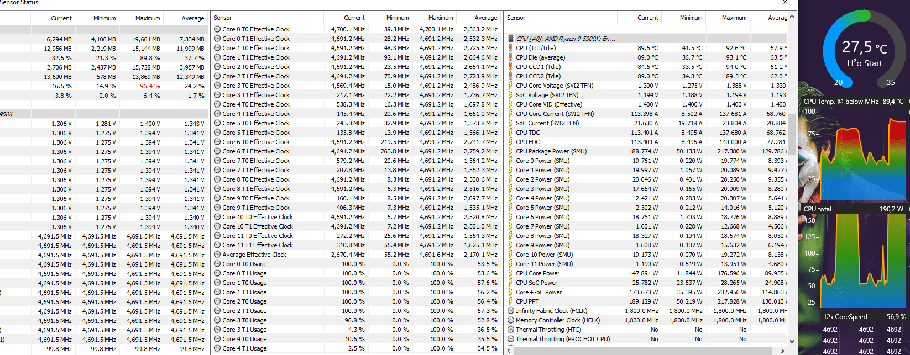Click the vertical scrollbar's down arrow
This screenshot has width=910, height=355.
(x=792, y=341)
